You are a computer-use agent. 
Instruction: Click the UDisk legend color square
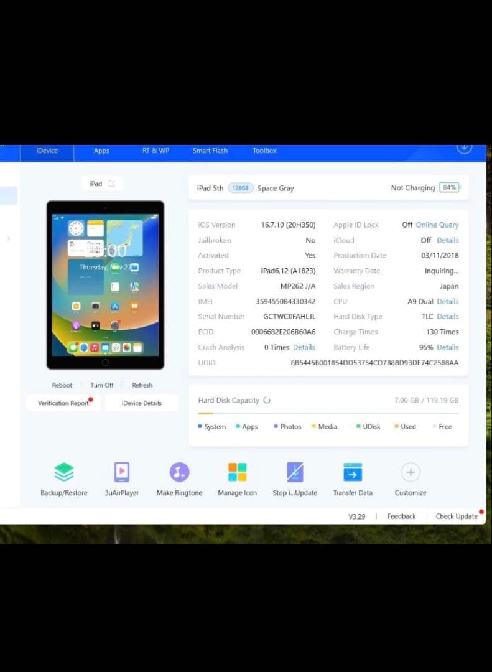(x=358, y=426)
